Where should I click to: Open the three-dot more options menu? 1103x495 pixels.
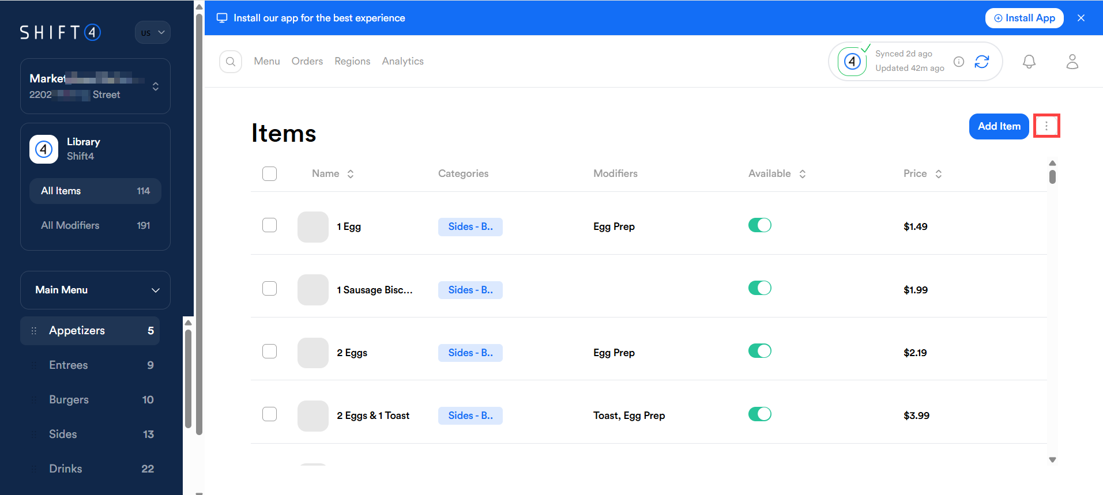coord(1046,126)
